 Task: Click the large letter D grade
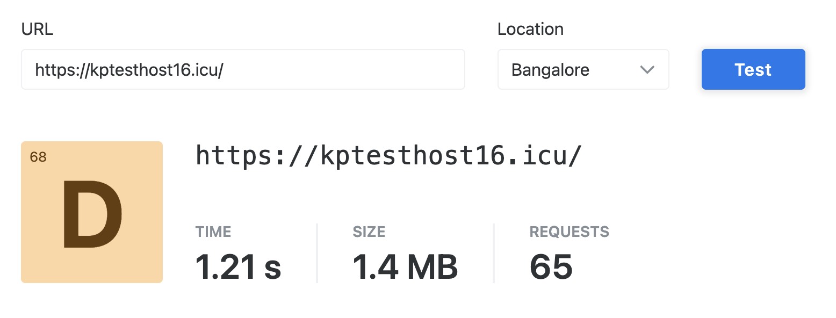click(x=92, y=215)
